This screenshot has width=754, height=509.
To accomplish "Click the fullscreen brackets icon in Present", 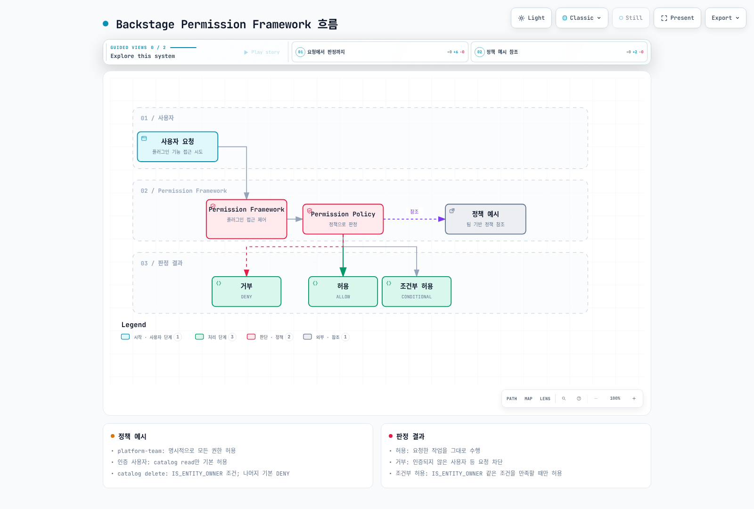I will (x=664, y=18).
